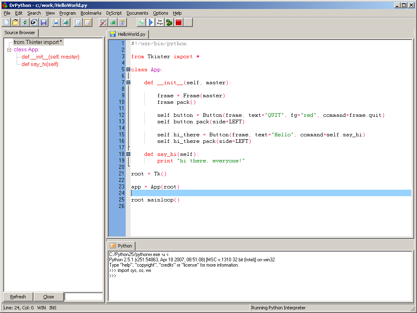The image size is (417, 313).
Task: Open Find with the magnifier icon
Action: [x=78, y=22]
